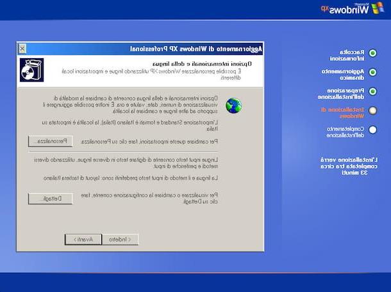This screenshot has width=391, height=292.
Task: Continue with the Avanti > button
Action: click(83, 240)
